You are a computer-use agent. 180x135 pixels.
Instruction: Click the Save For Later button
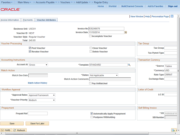(37, 123)
